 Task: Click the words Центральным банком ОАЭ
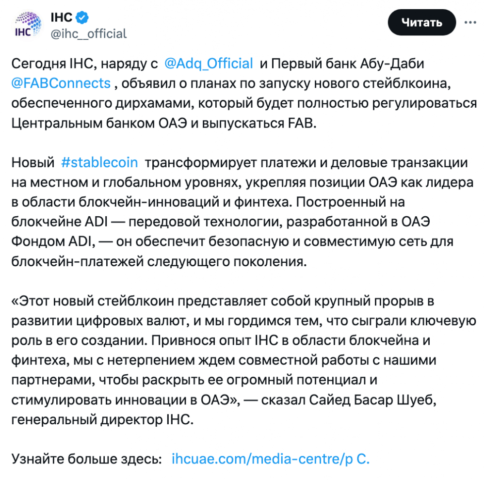[99, 123]
